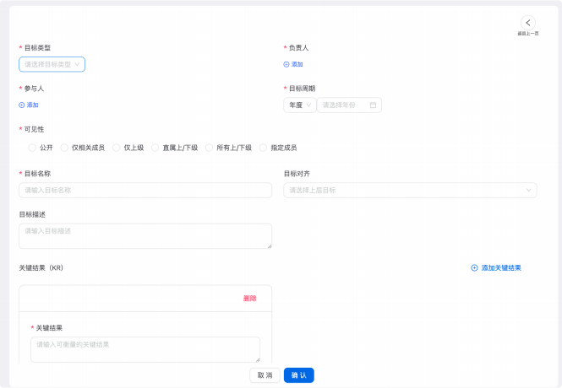Click the back arrow circle icon
The width and height of the screenshot is (562, 388).
tap(527, 23)
